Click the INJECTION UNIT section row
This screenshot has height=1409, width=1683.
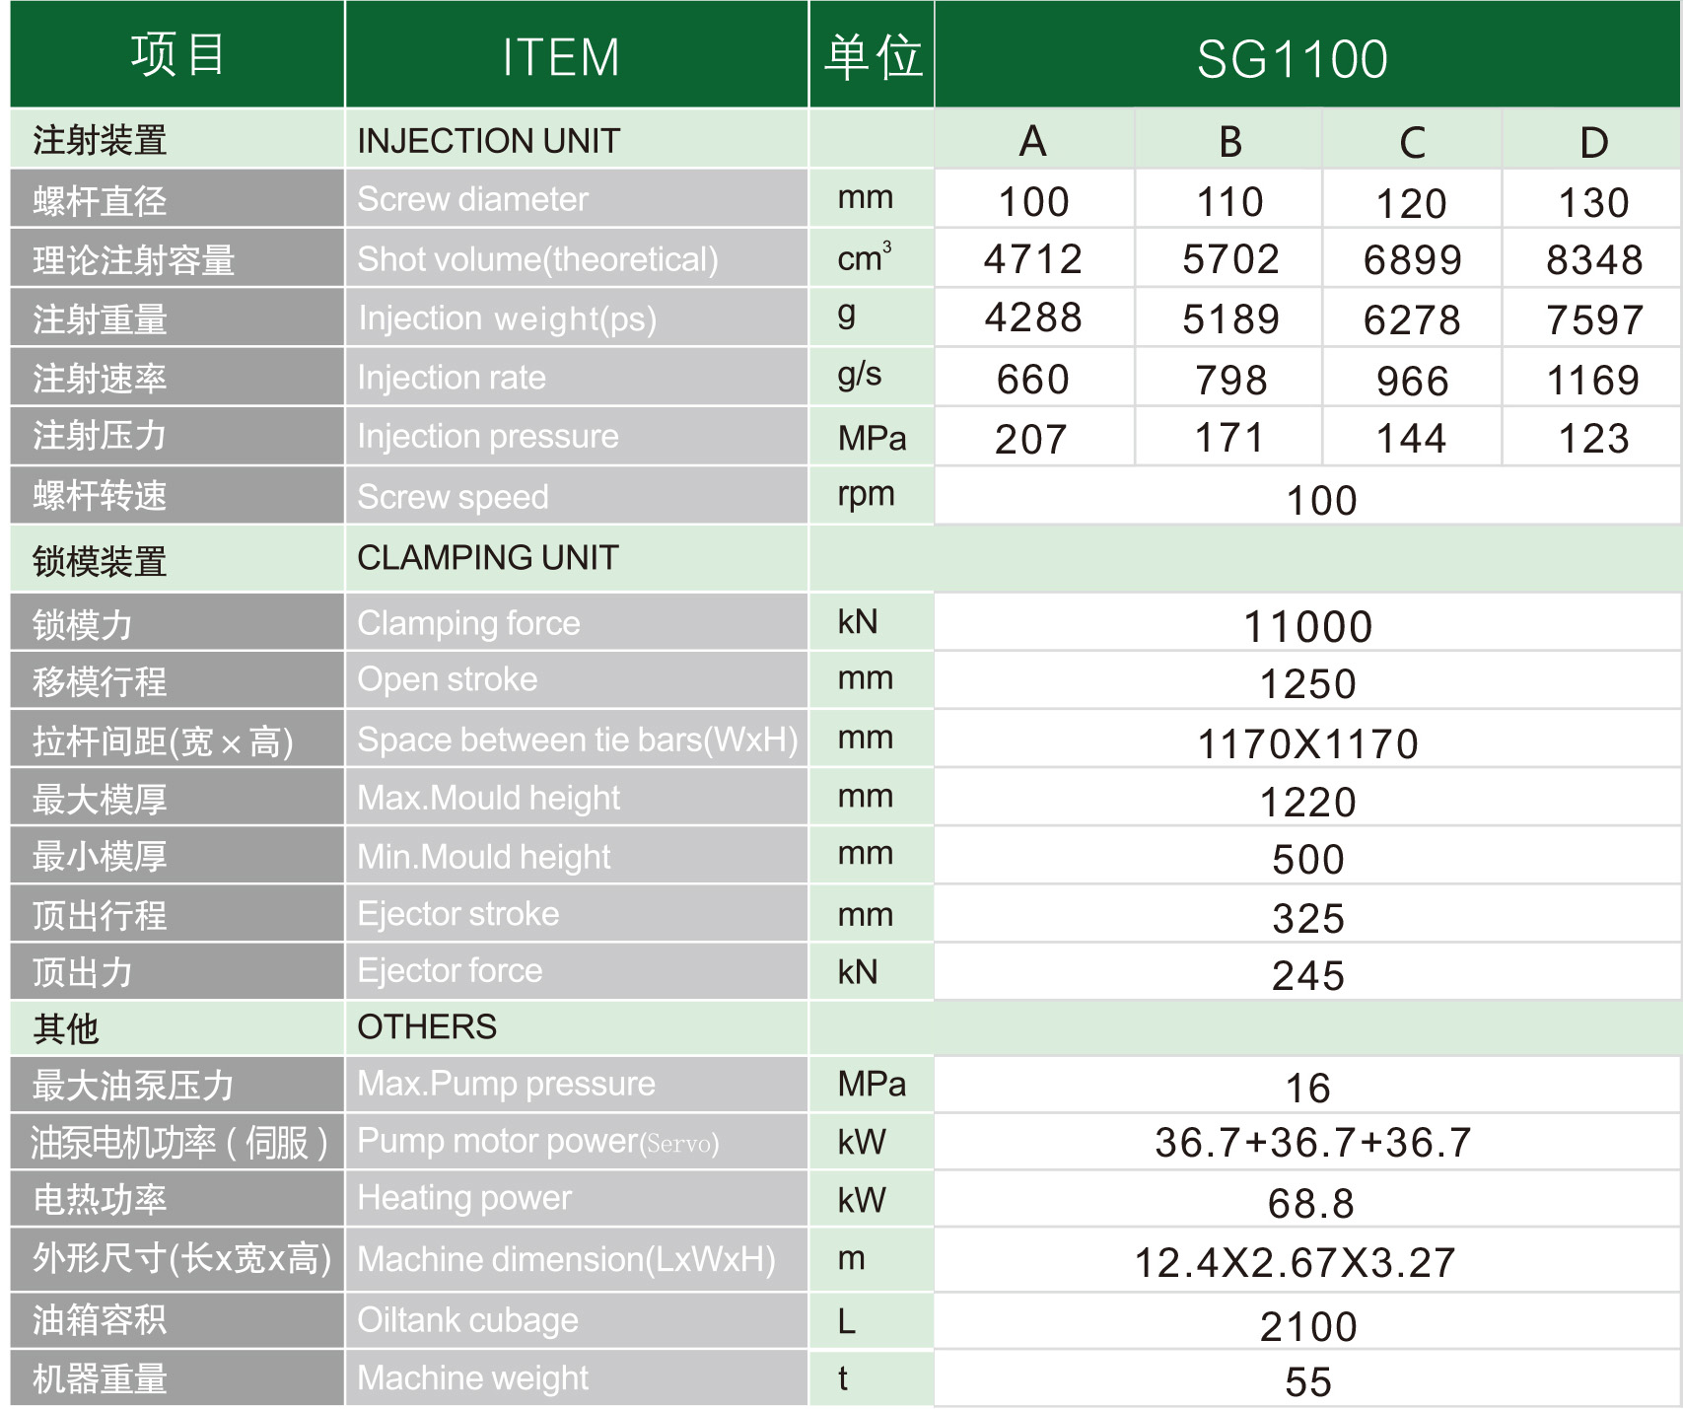point(488,141)
